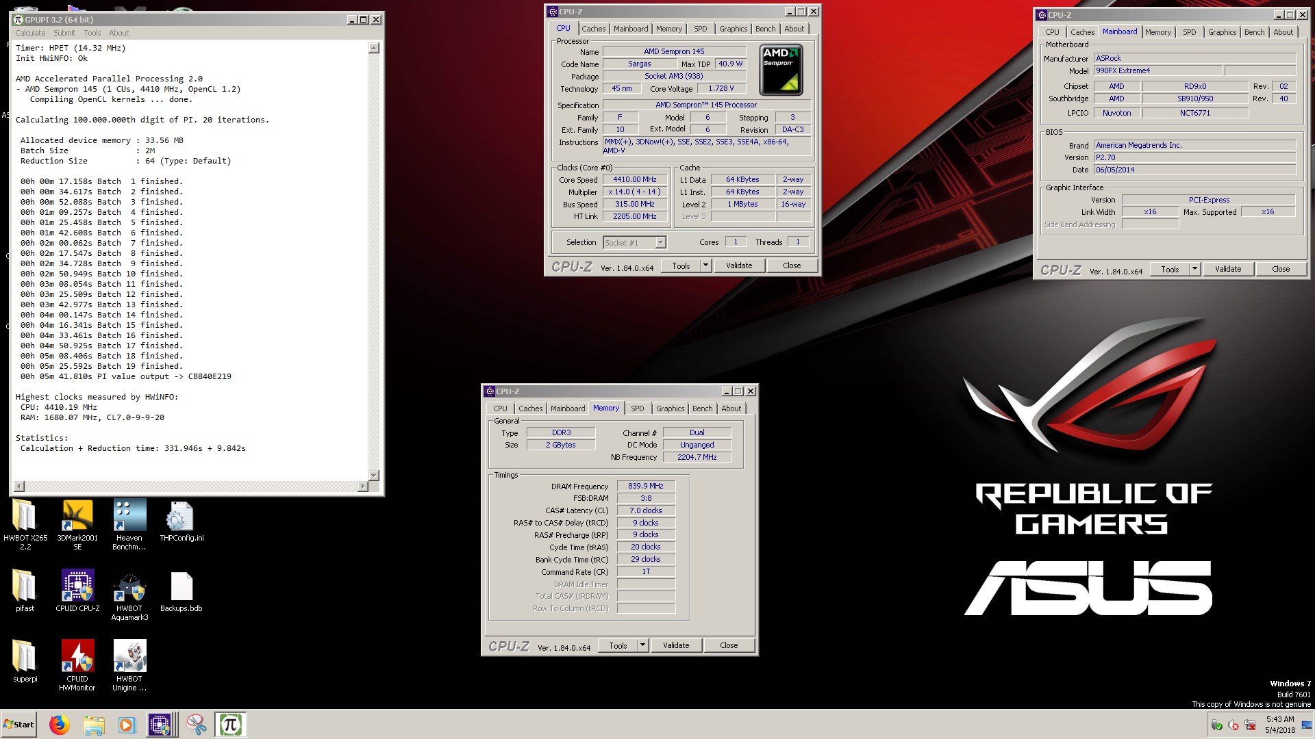Open Submit menu in GPUPI
Screen dimensions: 1315x739
pos(64,33)
